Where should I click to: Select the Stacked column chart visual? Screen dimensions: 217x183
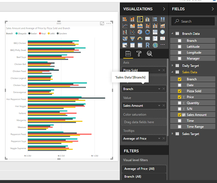coord(132,19)
